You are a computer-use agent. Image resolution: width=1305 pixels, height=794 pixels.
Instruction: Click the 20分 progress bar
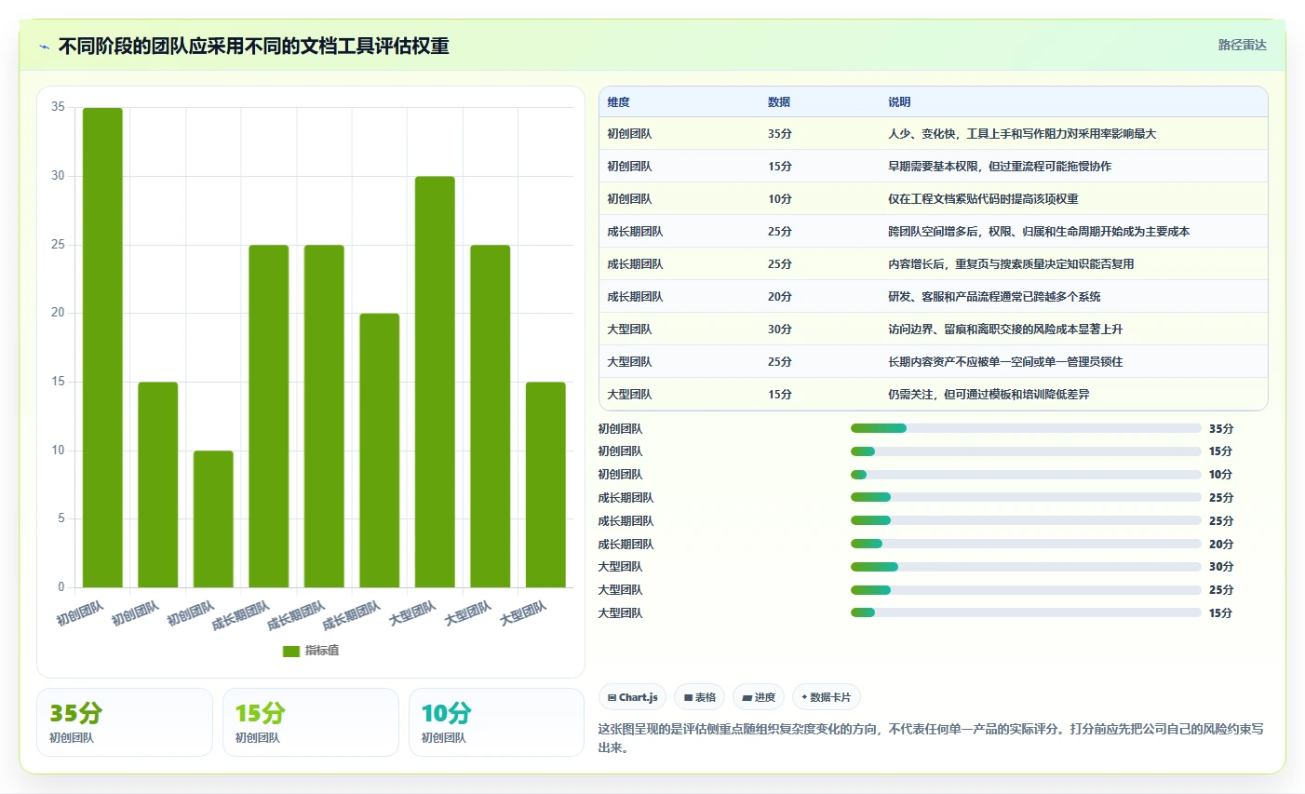pyautogui.click(x=1026, y=544)
